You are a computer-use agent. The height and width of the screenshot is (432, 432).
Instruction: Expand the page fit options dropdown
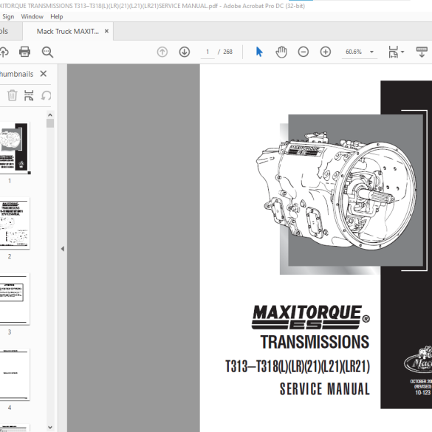click(402, 52)
